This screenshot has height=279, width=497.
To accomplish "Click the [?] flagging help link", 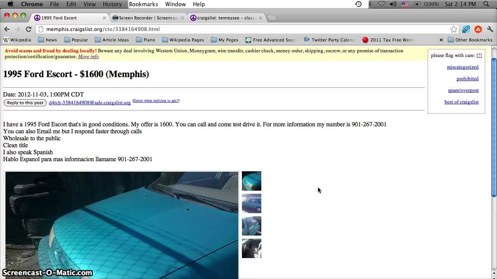I will click(x=479, y=55).
